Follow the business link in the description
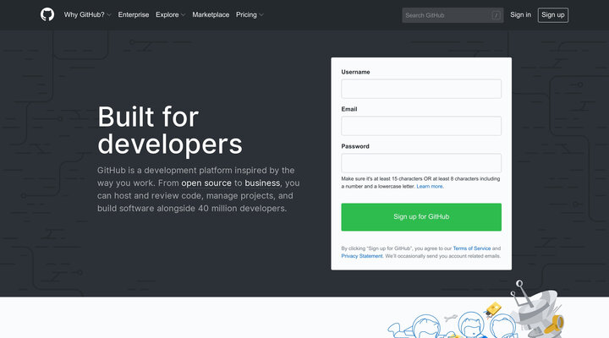Image resolution: width=609 pixels, height=338 pixels. pyautogui.click(x=262, y=183)
